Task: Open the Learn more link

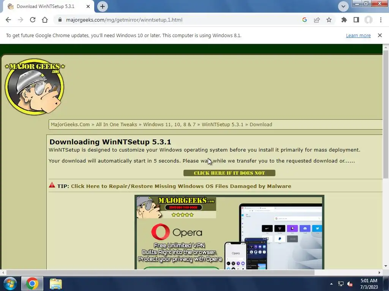Action: 358,35
